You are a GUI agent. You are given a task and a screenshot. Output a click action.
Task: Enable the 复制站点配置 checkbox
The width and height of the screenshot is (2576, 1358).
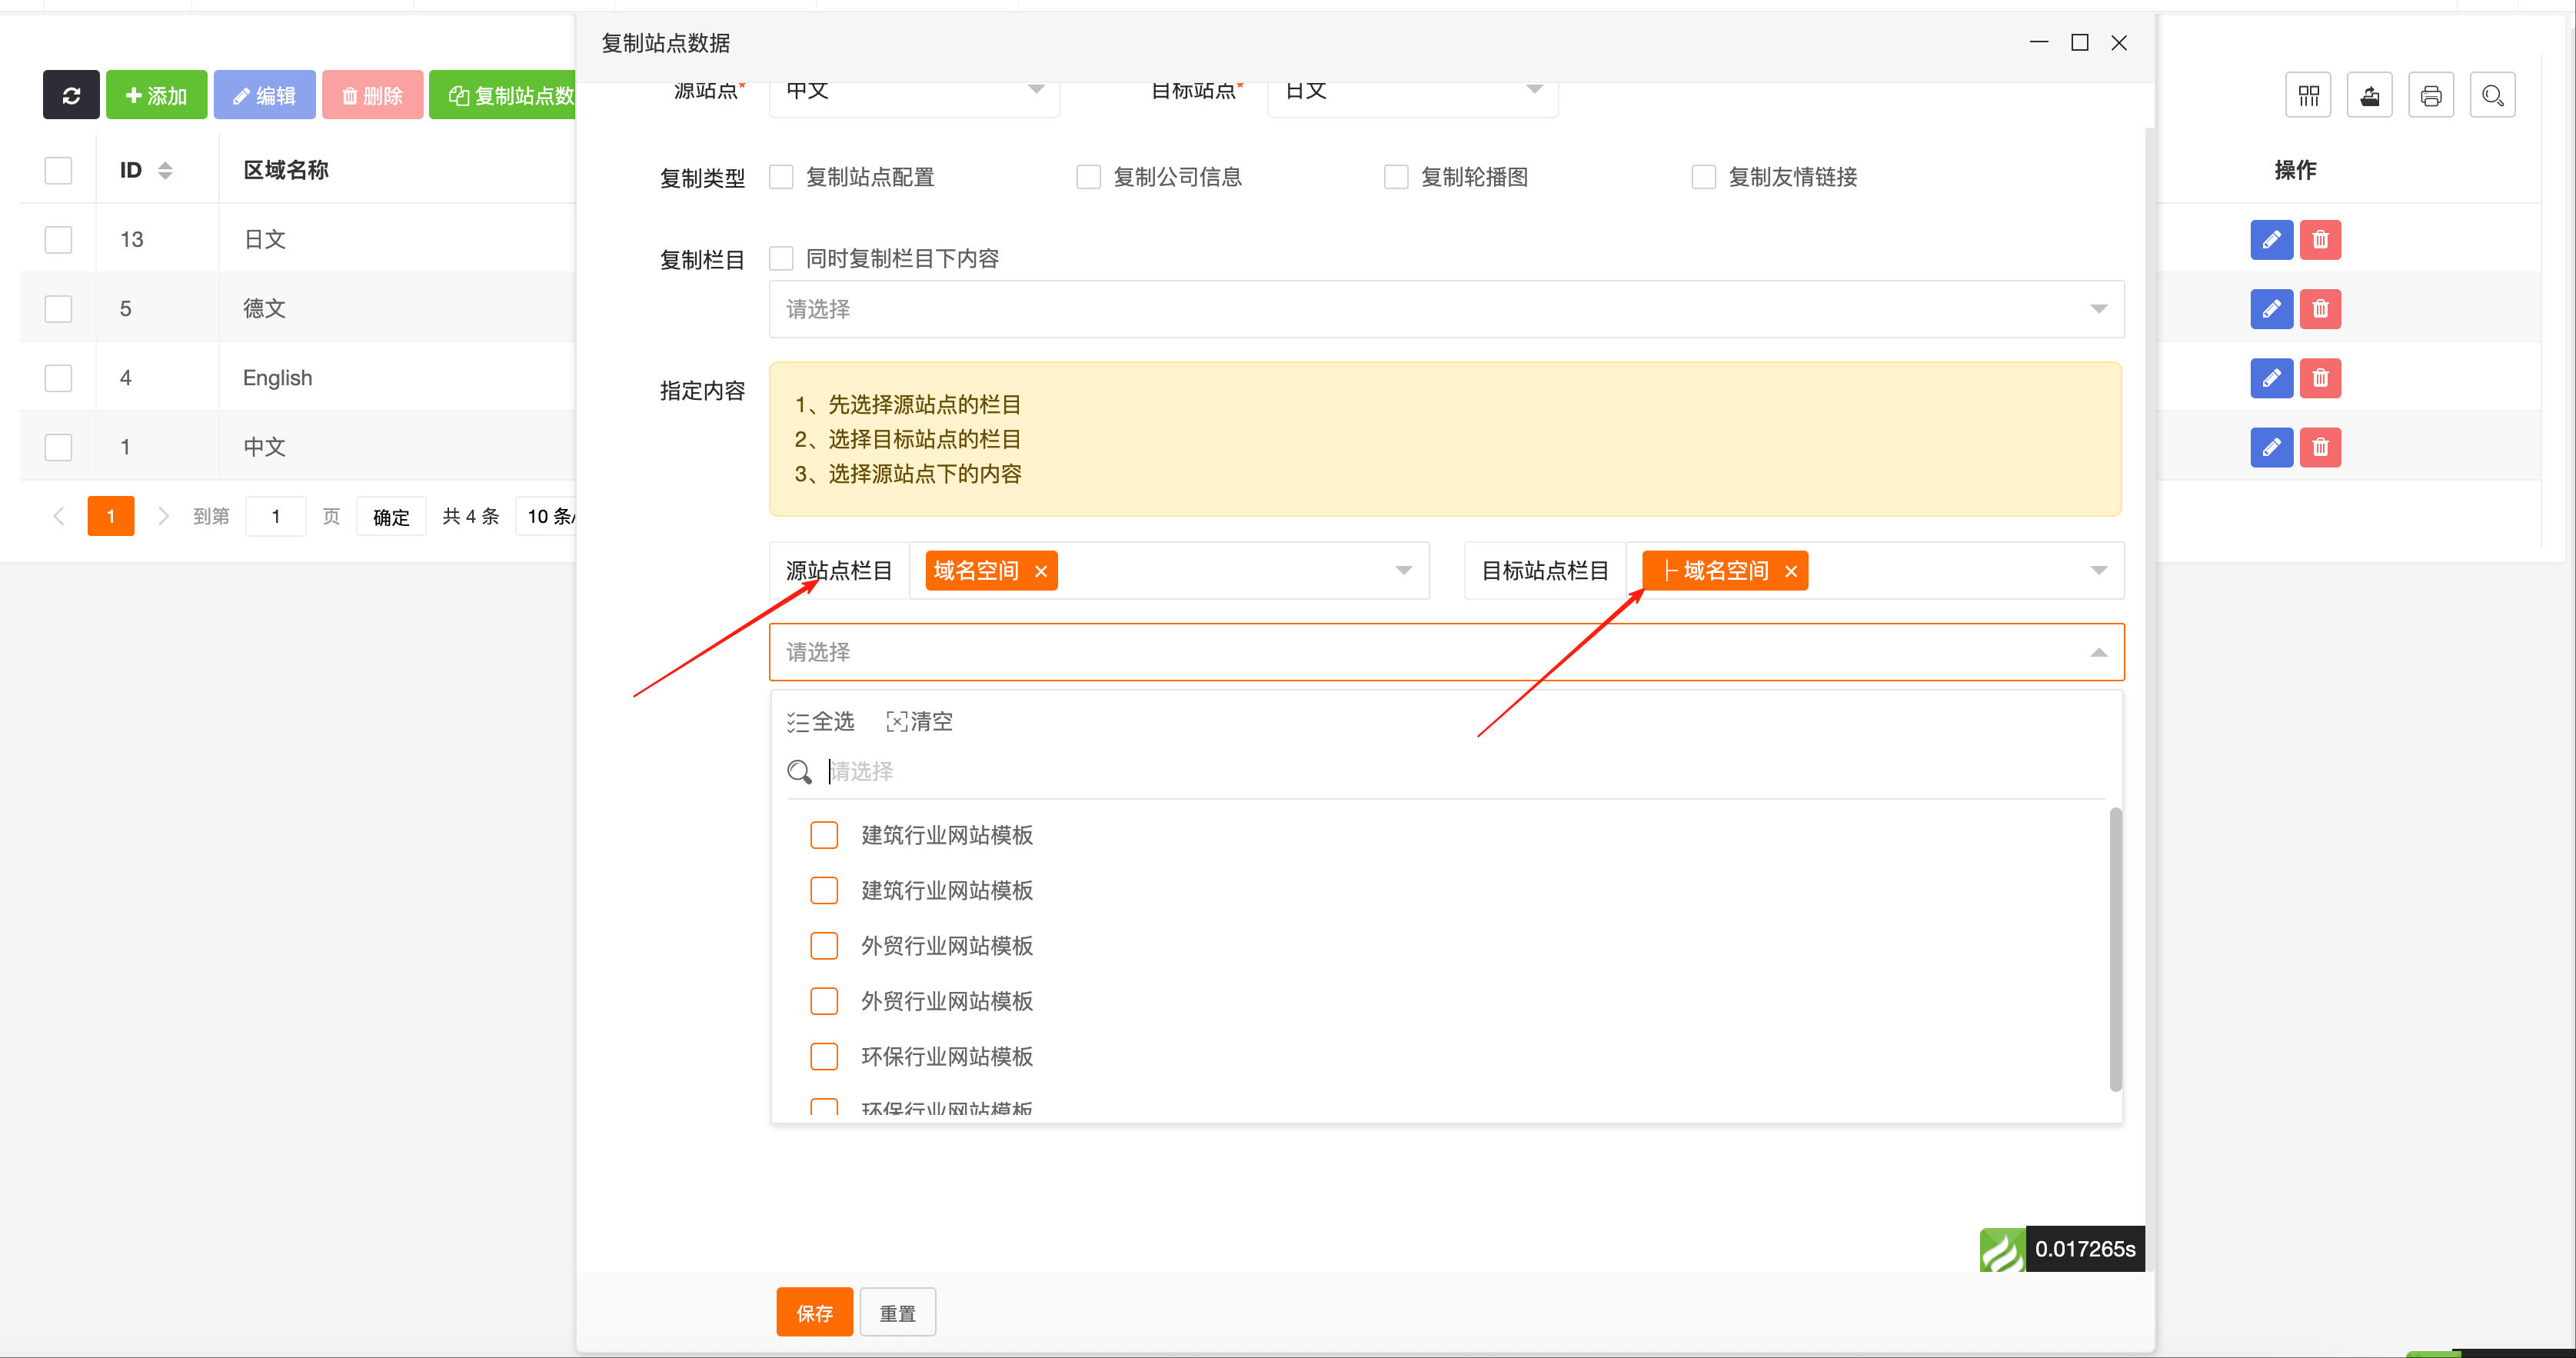pos(781,176)
